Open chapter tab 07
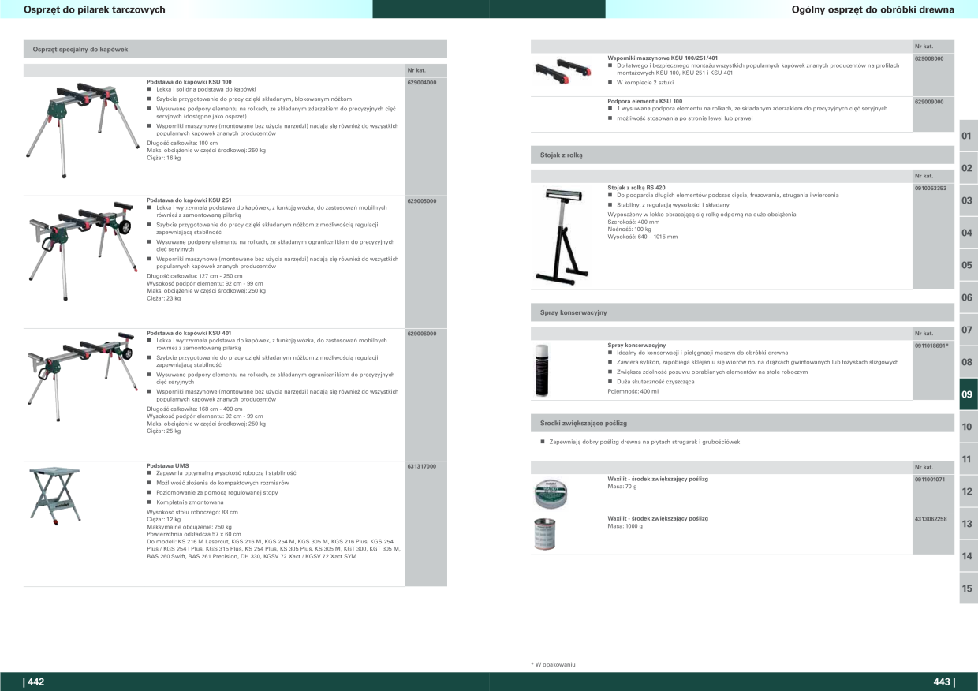The image size is (978, 691). (x=968, y=330)
